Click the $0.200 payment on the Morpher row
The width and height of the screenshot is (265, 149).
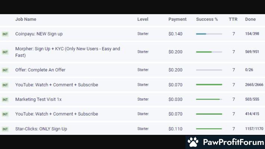point(175,52)
